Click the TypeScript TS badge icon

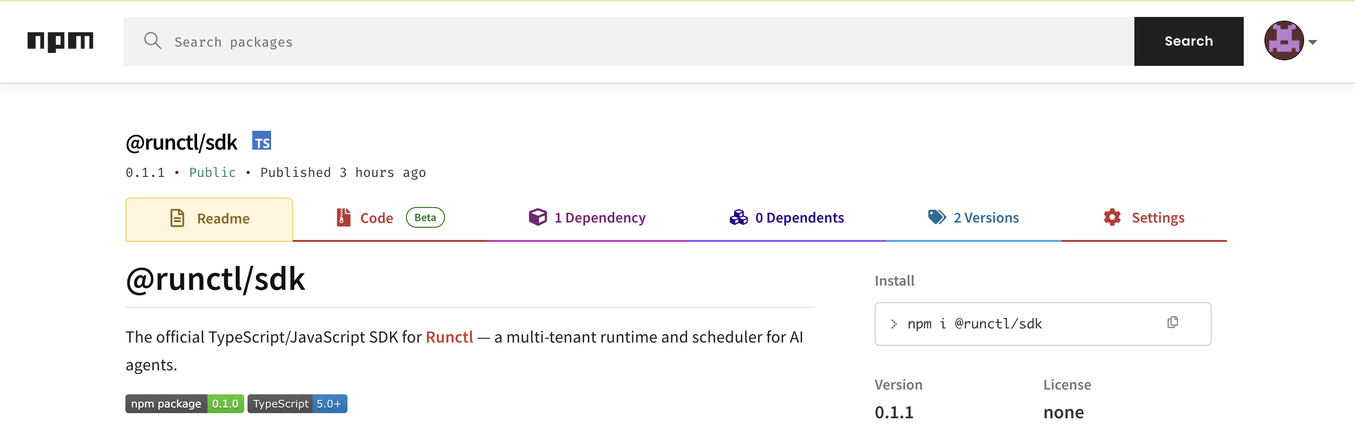pos(261,141)
